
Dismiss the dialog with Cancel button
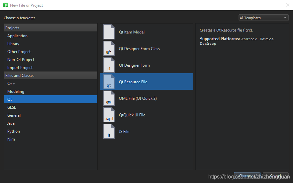tap(276, 176)
